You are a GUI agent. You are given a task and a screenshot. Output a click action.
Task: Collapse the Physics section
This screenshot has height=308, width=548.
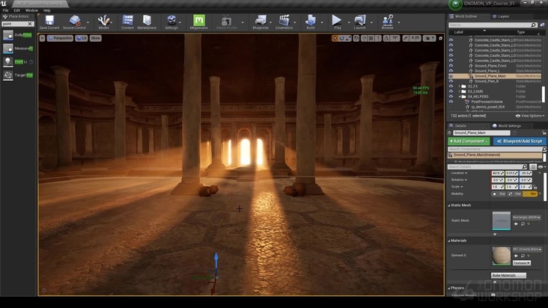(449, 288)
